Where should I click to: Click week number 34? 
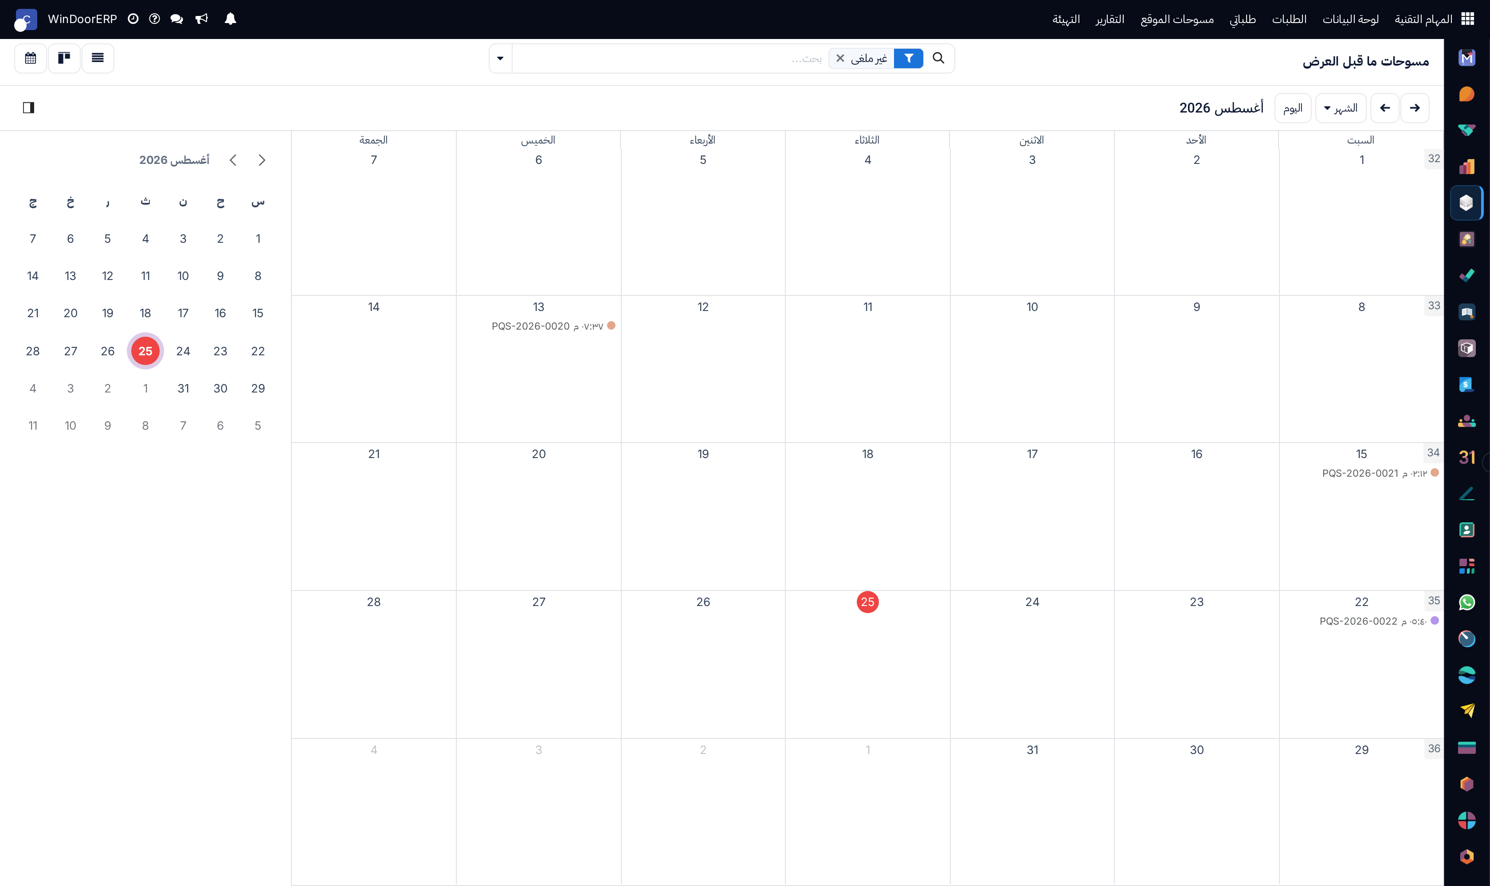click(1433, 453)
